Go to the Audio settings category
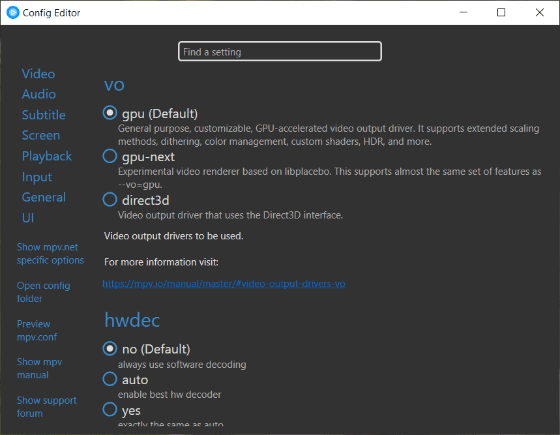This screenshot has height=435, width=560. (39, 94)
